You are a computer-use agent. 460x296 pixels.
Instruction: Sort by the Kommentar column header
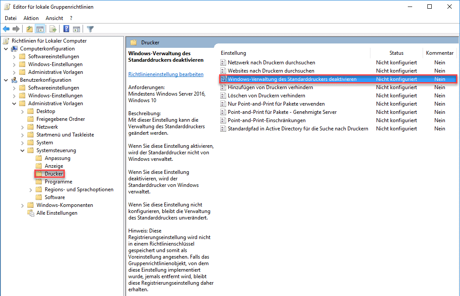point(440,53)
